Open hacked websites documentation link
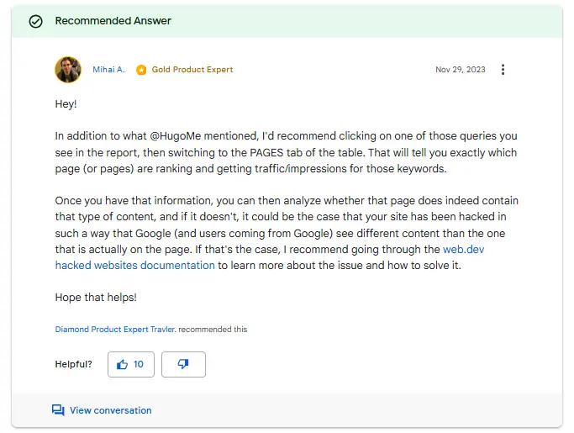574x433 pixels. [134, 265]
